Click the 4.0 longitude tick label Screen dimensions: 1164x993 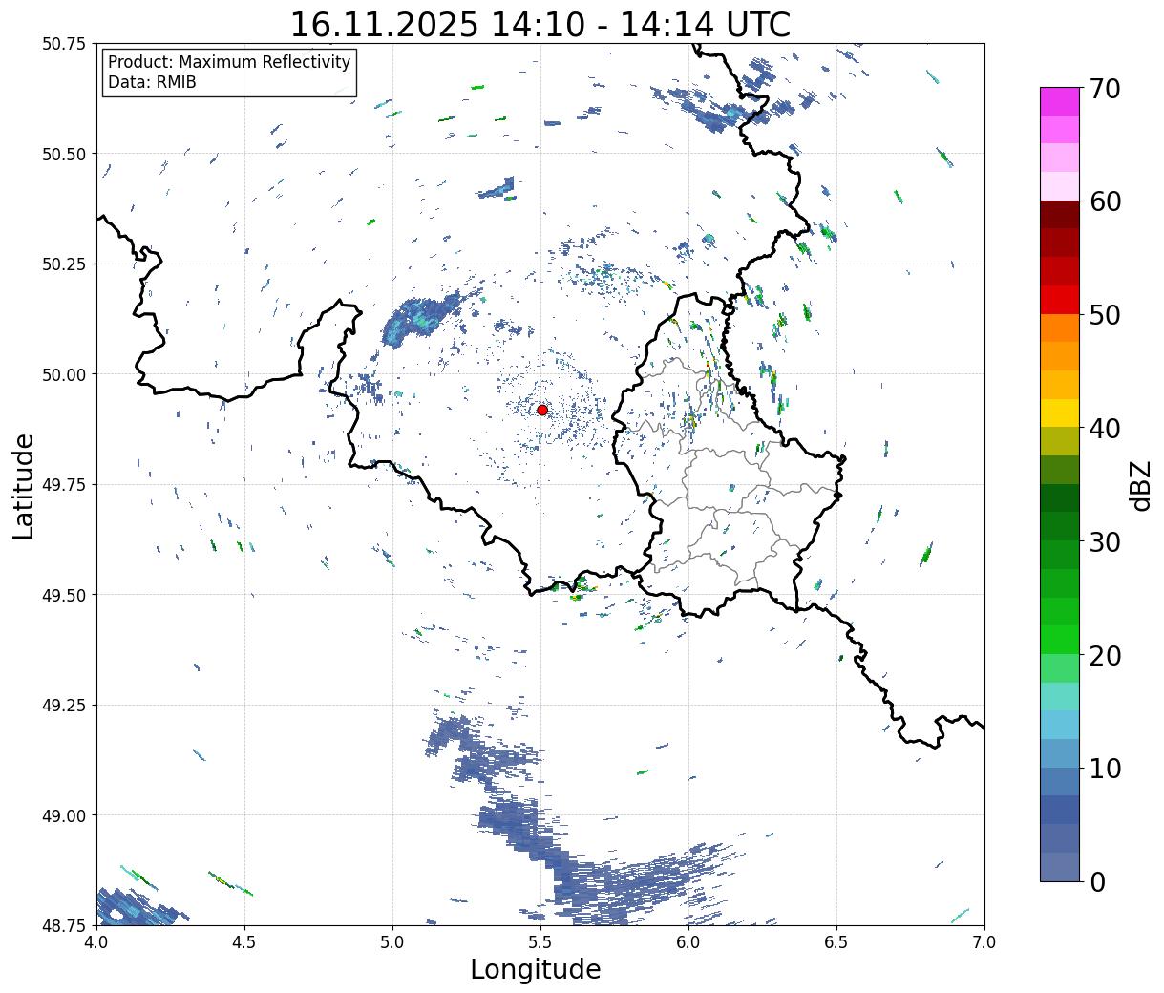point(95,942)
